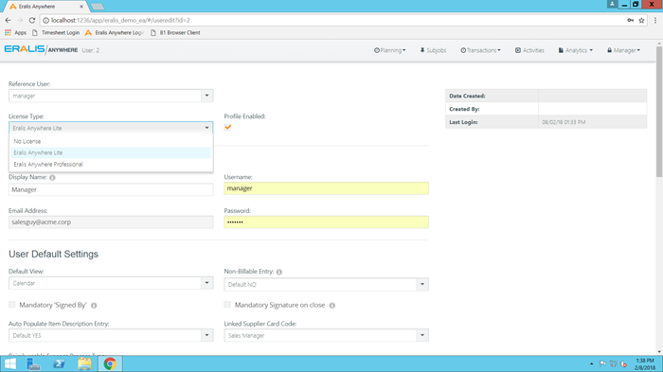Image resolution: width=663 pixels, height=372 pixels.
Task: Click the Non-Billable Entry info icon
Action: (x=279, y=272)
